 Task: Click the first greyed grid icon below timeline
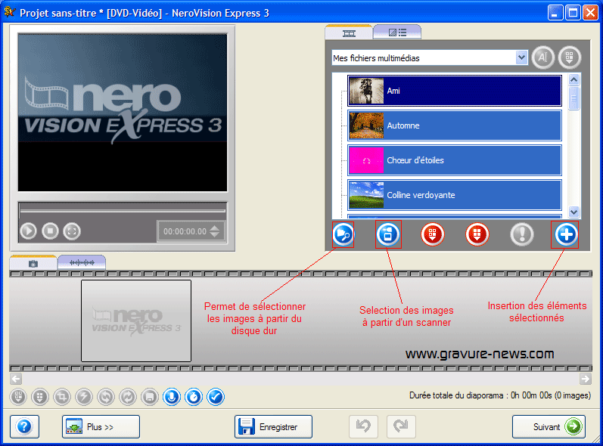(x=18, y=397)
